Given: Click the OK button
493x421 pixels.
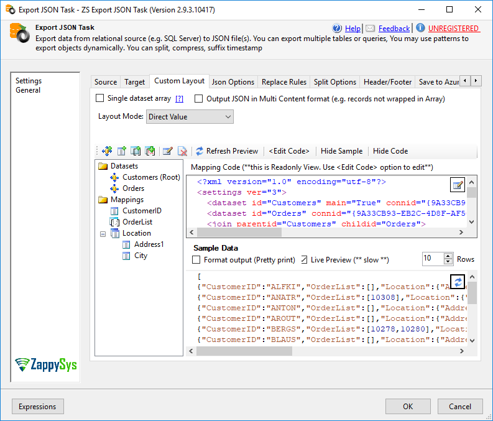Looking at the screenshot, I should 408,407.
